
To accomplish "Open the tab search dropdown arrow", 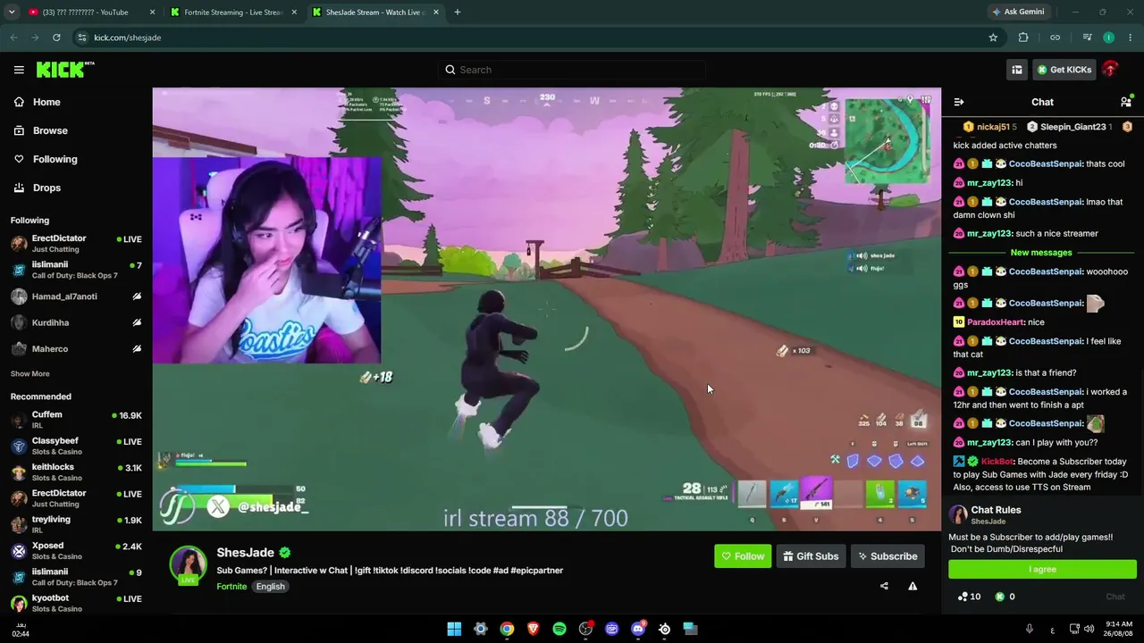I will tap(12, 13).
